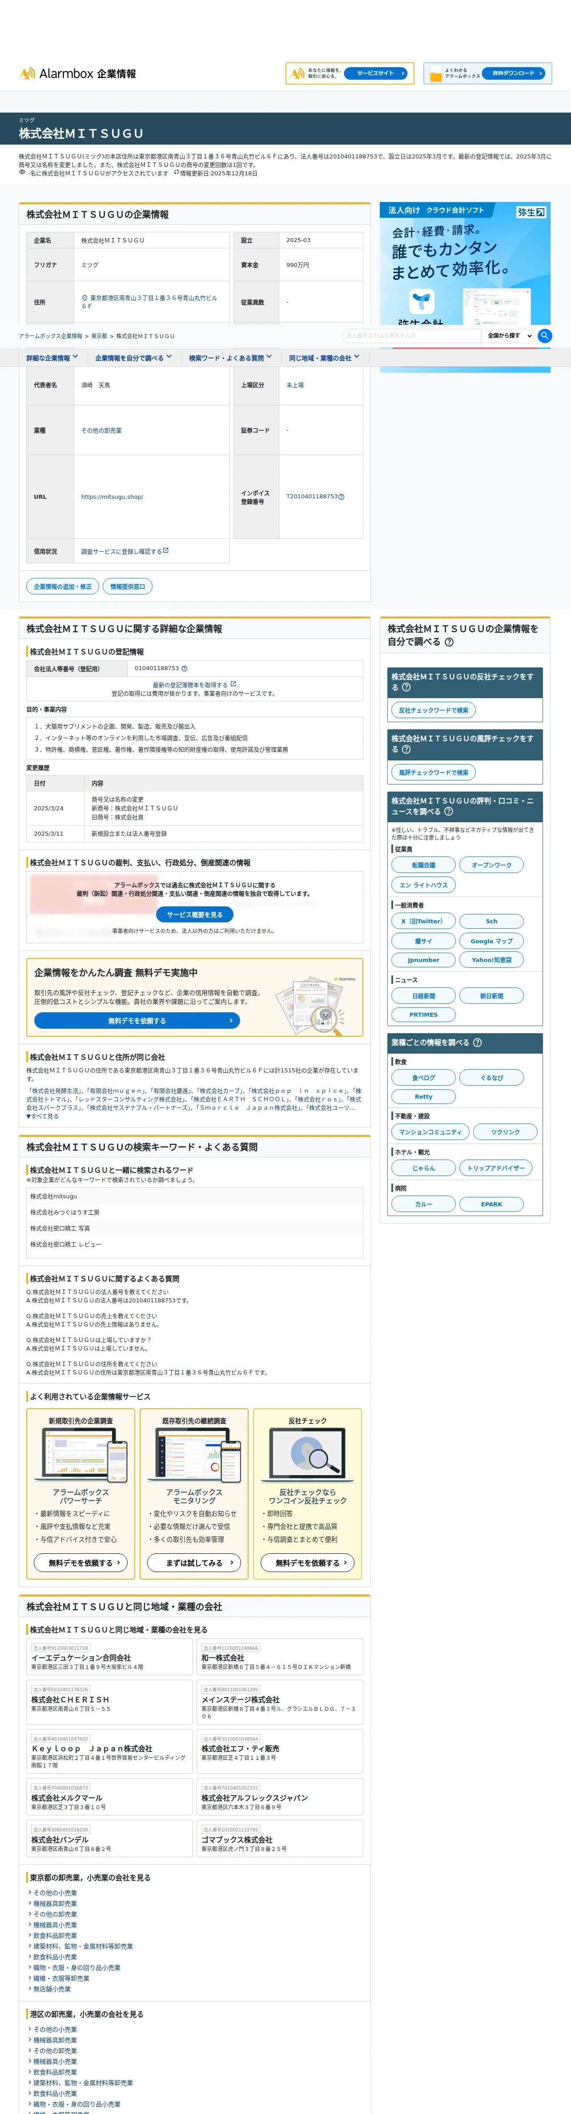
Task: Open the じゃらん search link
Action: click(423, 1168)
